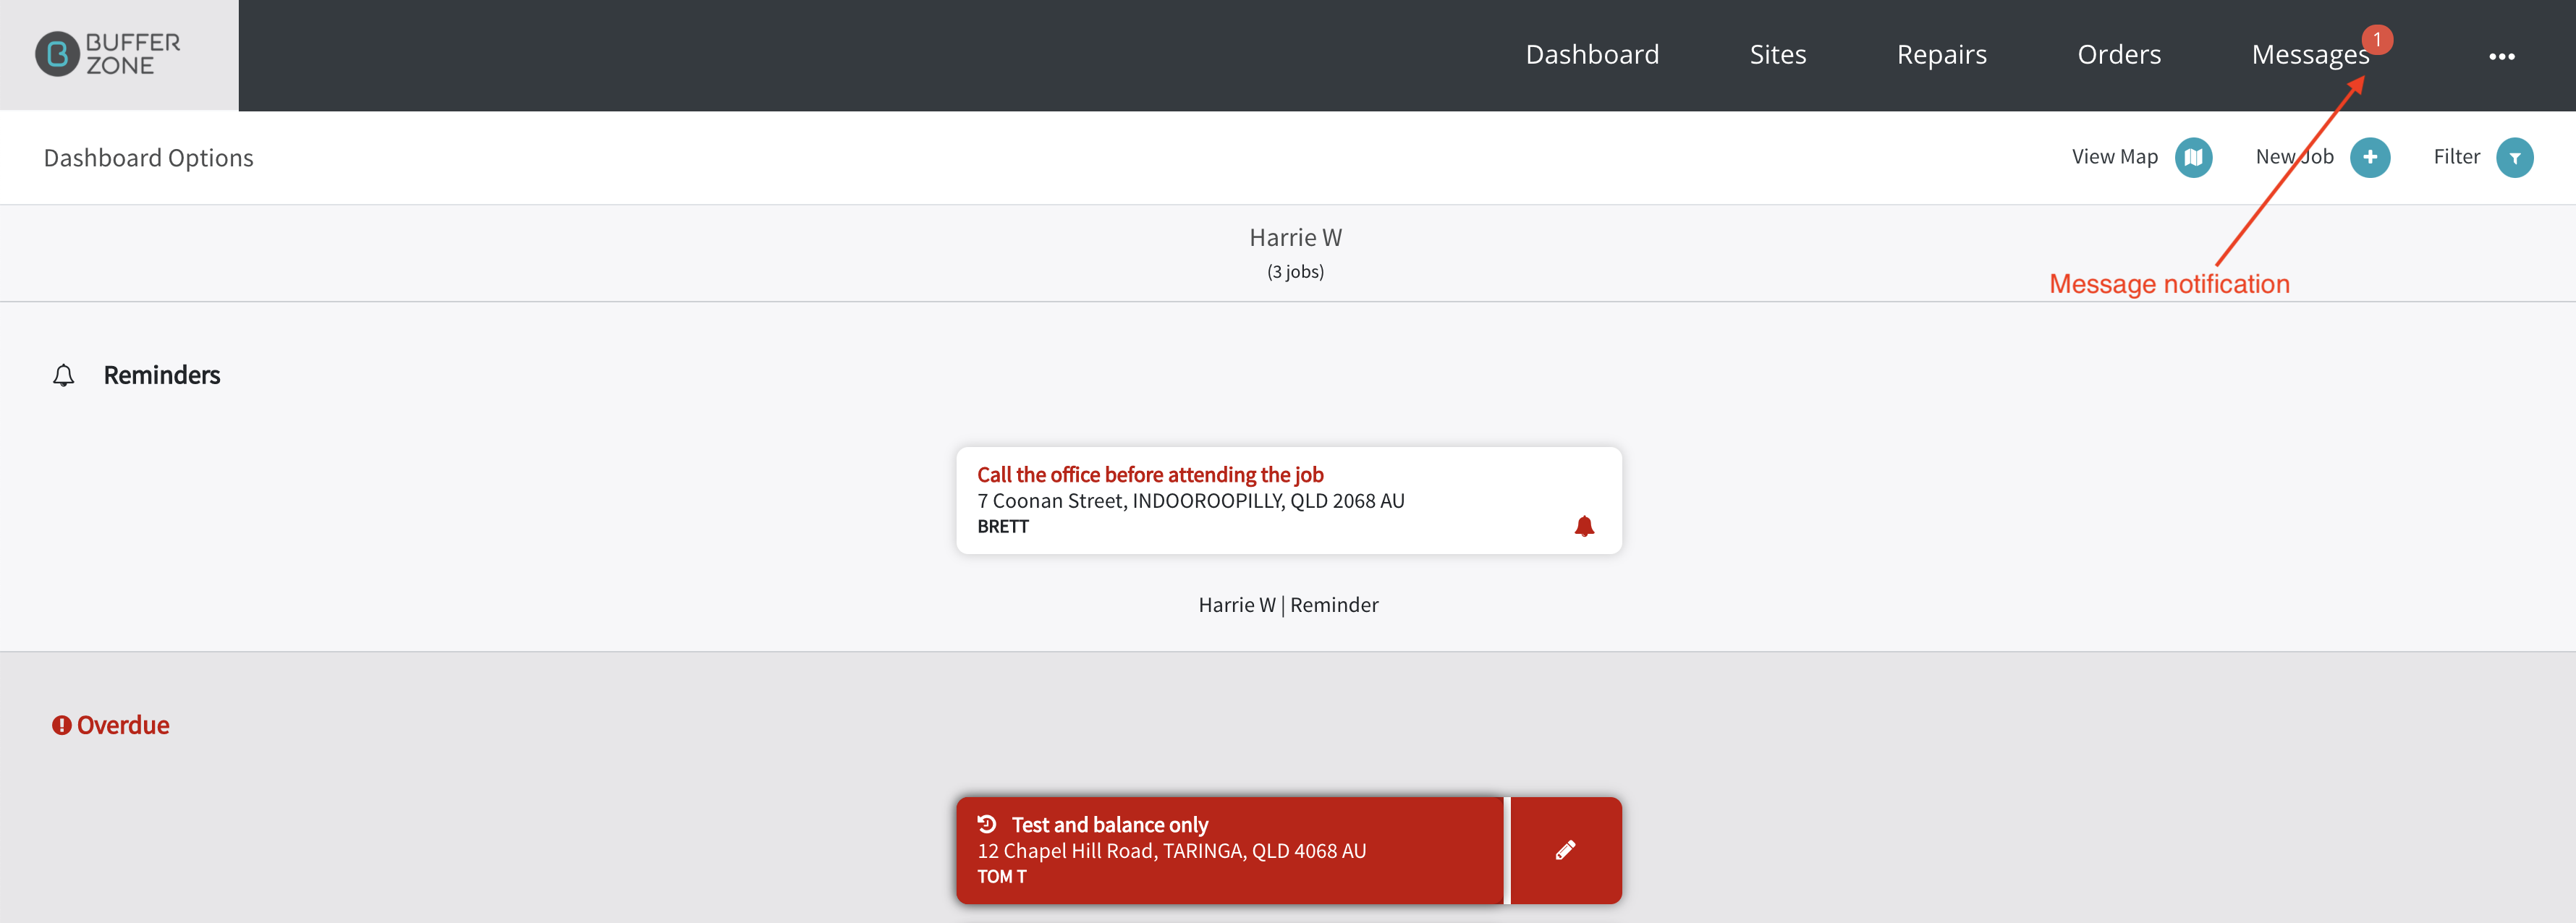The height and width of the screenshot is (923, 2576).
Task: Click the red bell icon on reminder card
Action: (x=1584, y=526)
